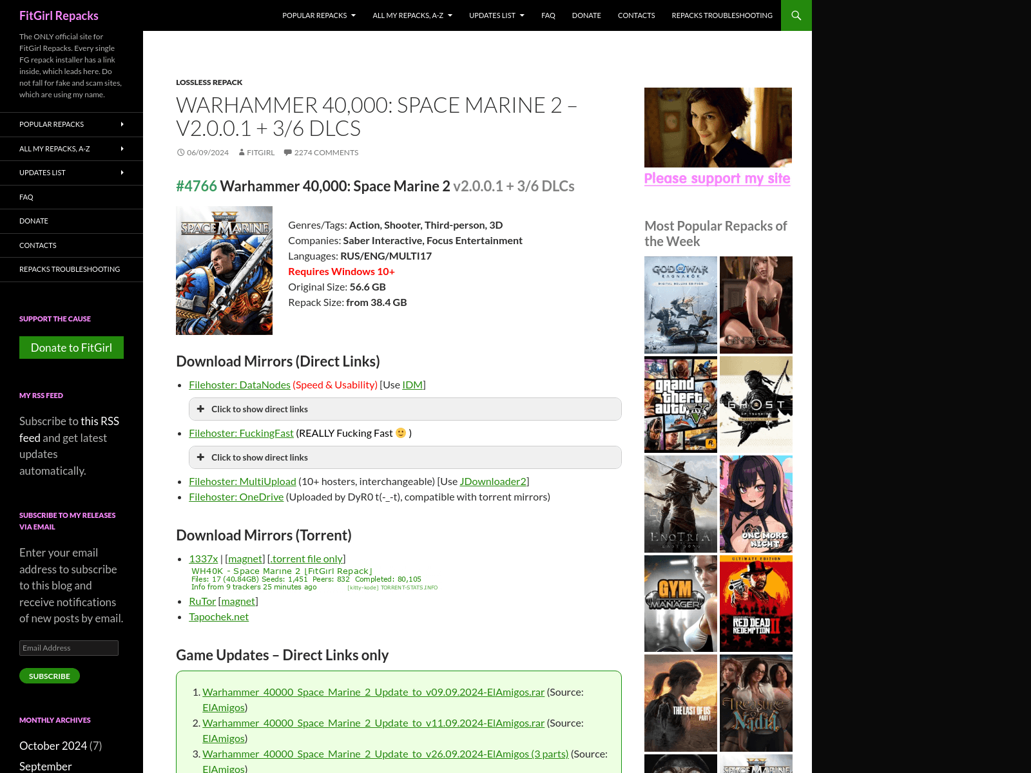Click the author icon next to FITGIRL

(x=241, y=153)
